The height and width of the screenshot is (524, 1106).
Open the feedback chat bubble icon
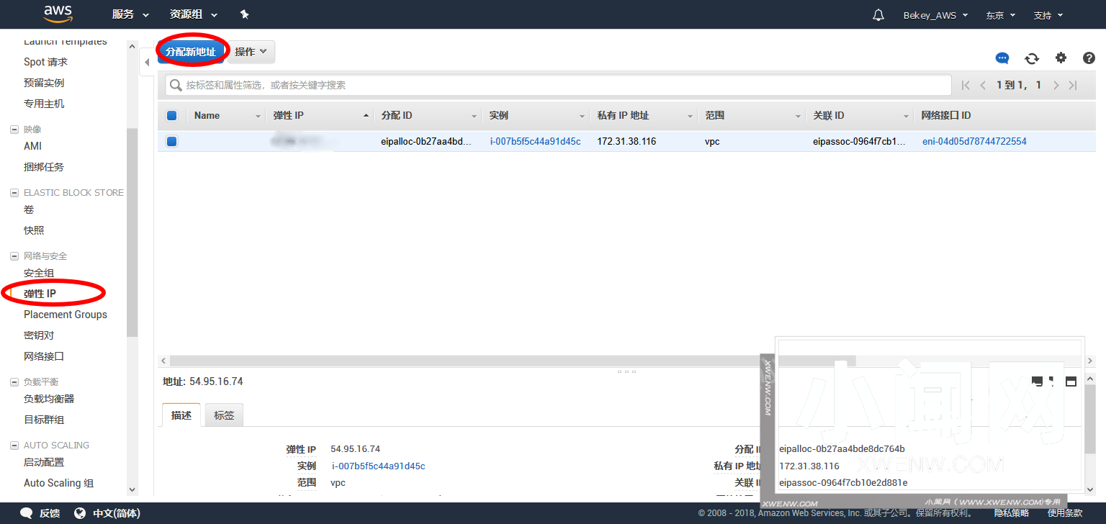tap(1002, 58)
